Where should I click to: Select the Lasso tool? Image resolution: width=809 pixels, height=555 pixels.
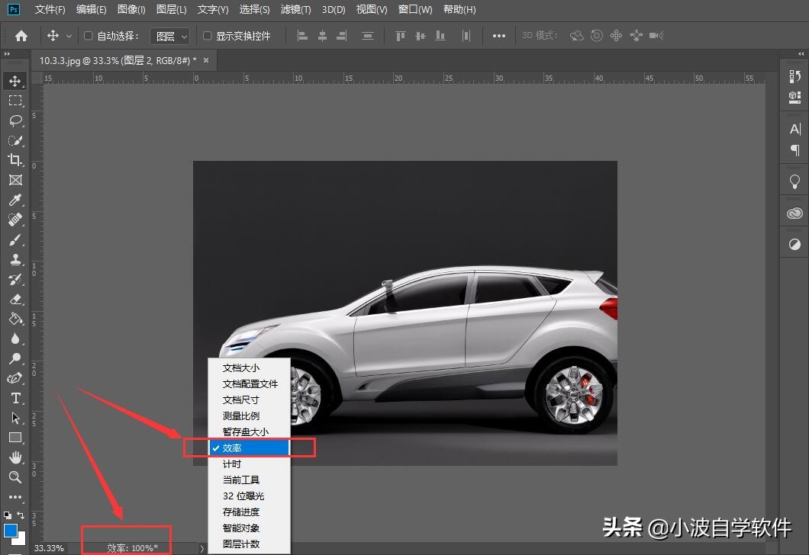tap(15, 120)
